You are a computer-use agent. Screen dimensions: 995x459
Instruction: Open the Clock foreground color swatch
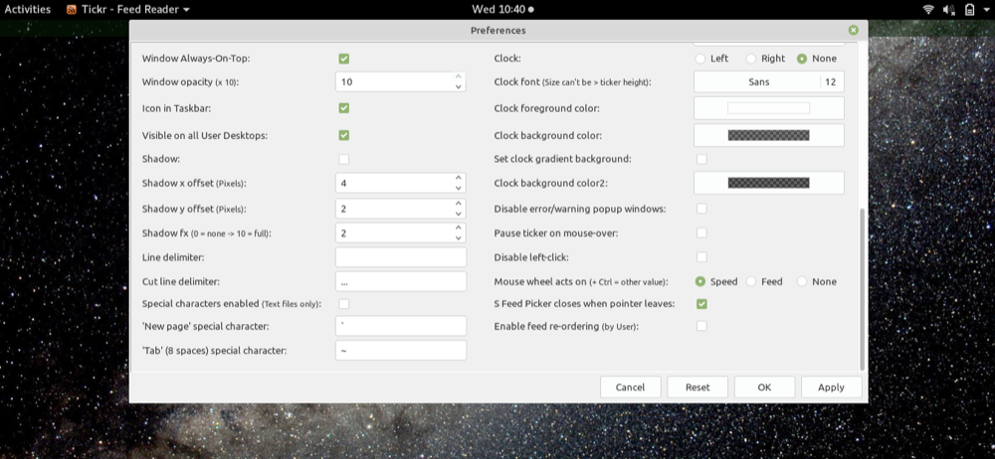coord(768,108)
